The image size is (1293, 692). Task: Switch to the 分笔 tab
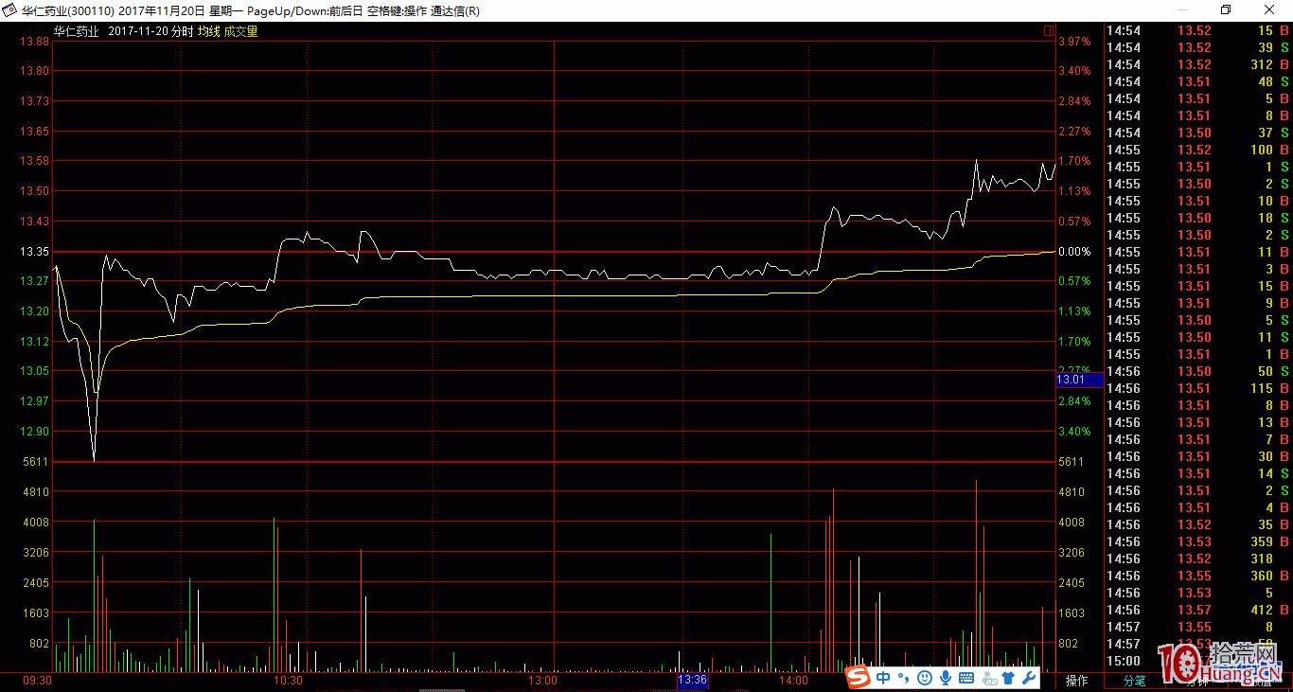point(1135,681)
